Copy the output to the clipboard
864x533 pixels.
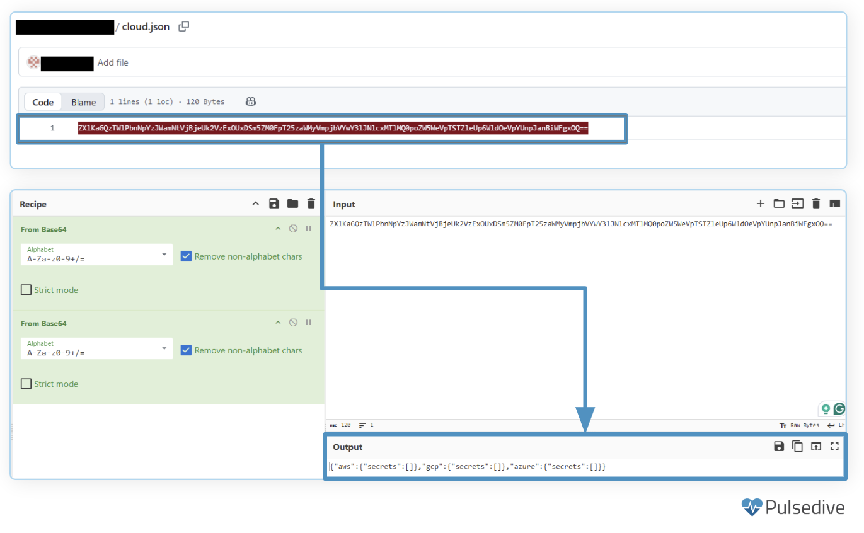click(797, 447)
